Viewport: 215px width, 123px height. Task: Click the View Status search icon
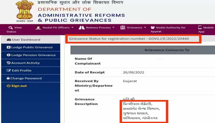pos(11,28)
